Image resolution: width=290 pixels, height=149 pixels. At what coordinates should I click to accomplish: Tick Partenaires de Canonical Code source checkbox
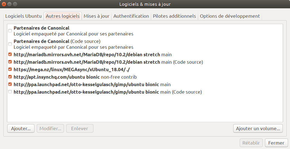tap(10, 44)
